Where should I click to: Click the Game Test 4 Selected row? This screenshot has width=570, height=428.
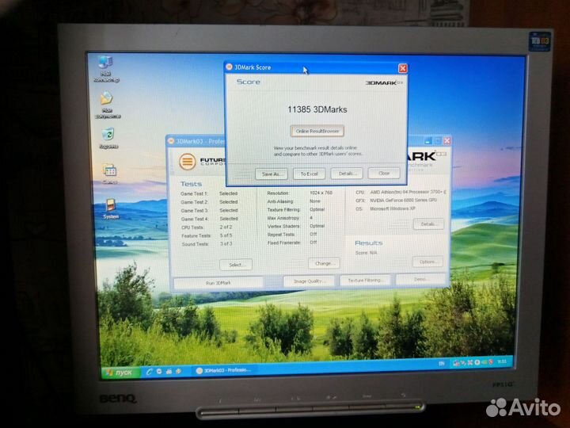click(209, 219)
